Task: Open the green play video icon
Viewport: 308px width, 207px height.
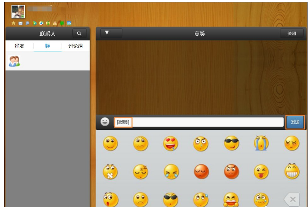Action: click(34, 23)
